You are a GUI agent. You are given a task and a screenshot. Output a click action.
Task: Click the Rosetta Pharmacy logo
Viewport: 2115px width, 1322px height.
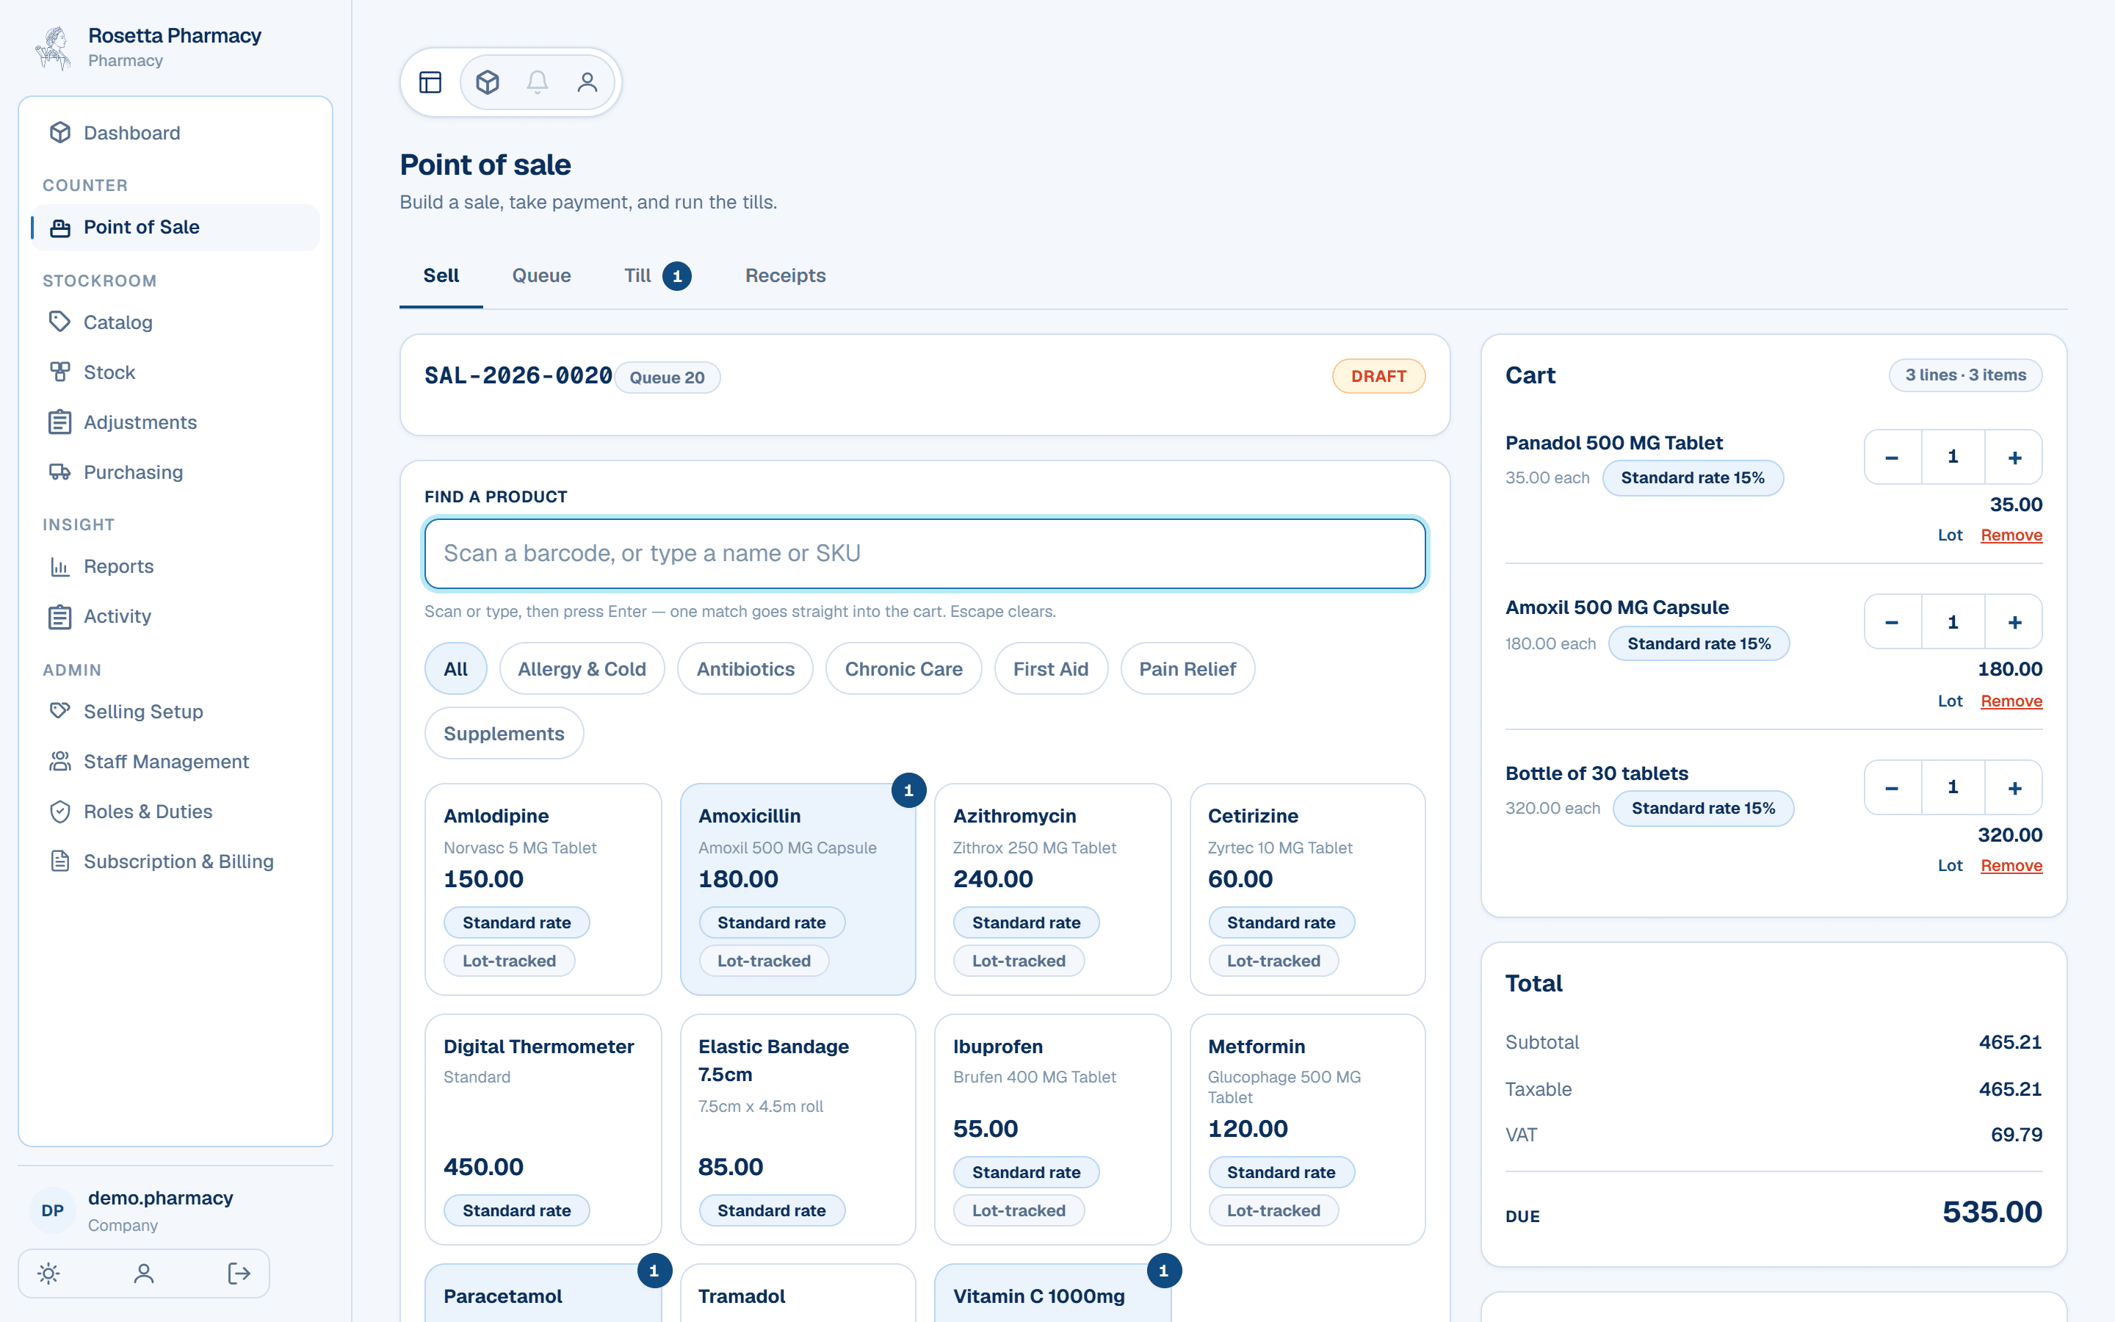[x=54, y=47]
